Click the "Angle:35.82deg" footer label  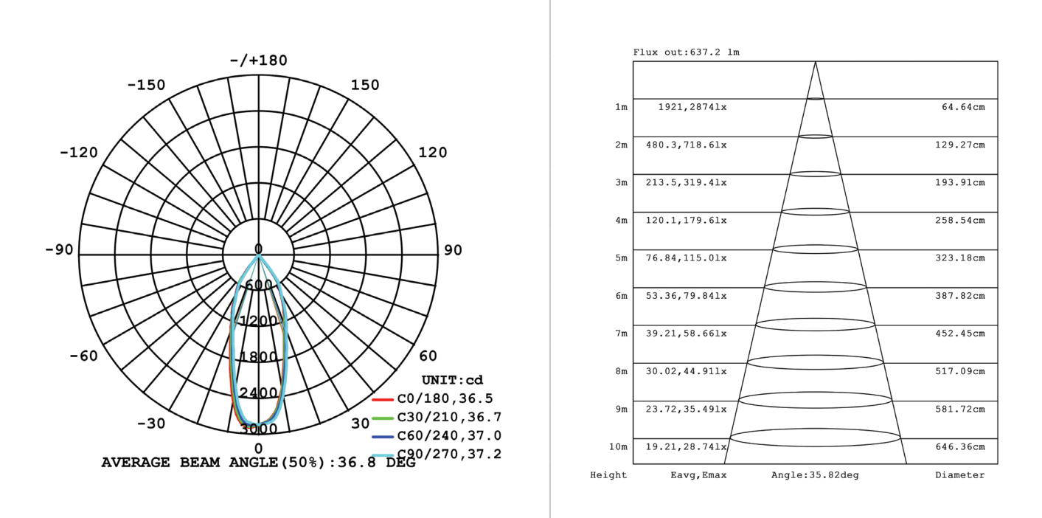(x=815, y=475)
